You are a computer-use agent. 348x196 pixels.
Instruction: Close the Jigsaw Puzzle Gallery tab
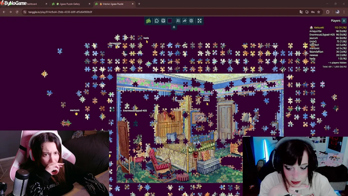point(89,4)
